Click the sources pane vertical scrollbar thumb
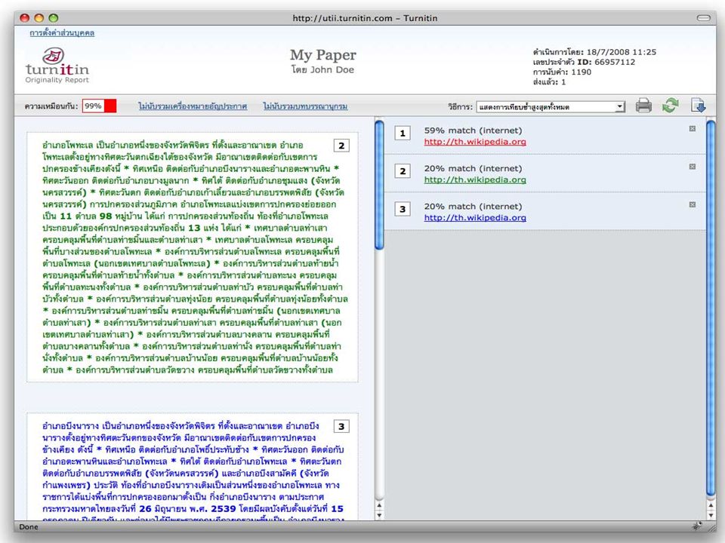This screenshot has height=543, width=725. (711, 308)
